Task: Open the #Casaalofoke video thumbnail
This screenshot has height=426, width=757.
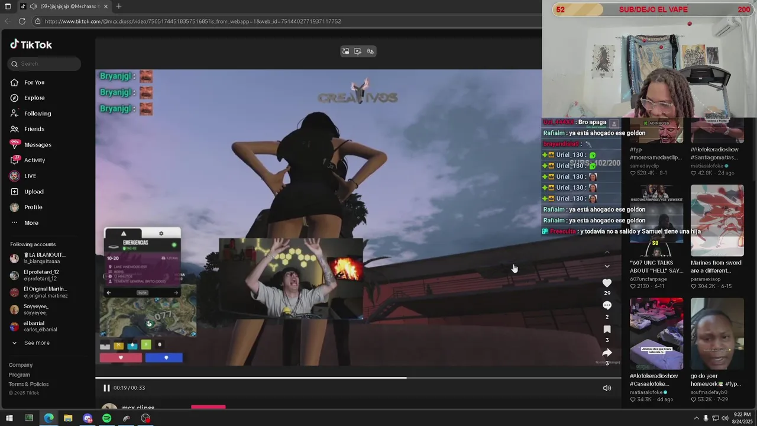Action: pos(656,334)
